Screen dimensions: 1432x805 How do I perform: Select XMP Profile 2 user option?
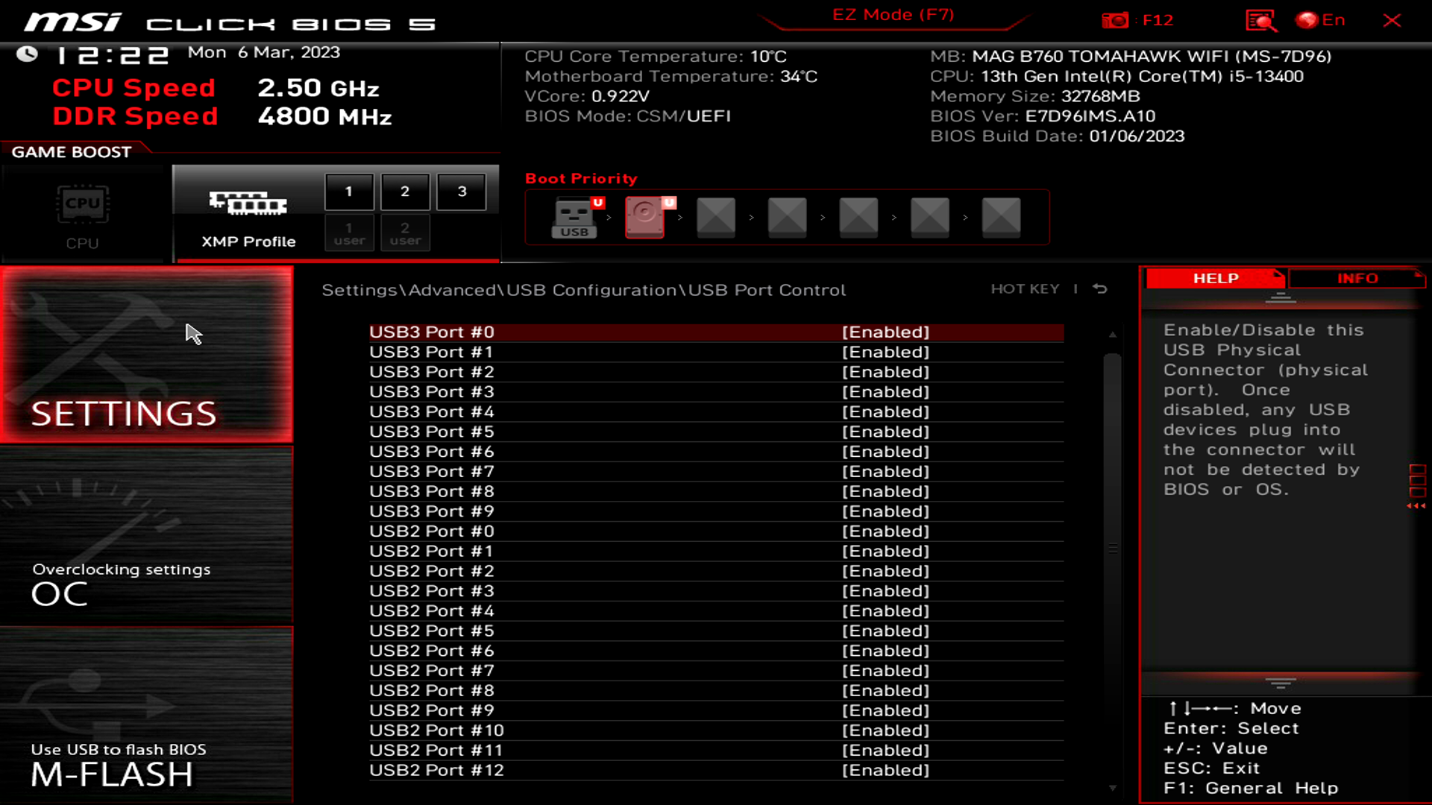404,233
